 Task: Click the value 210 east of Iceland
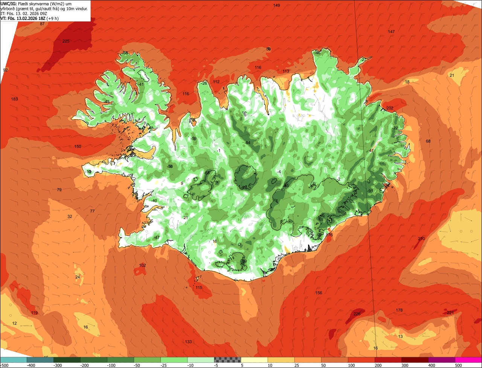(x=421, y=239)
